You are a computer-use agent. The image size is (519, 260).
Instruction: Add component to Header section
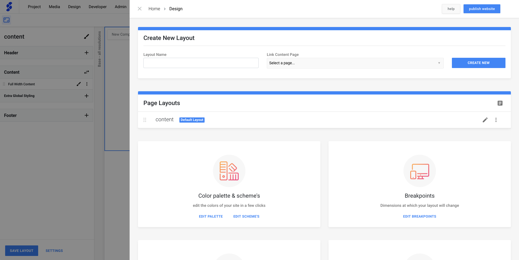87,53
